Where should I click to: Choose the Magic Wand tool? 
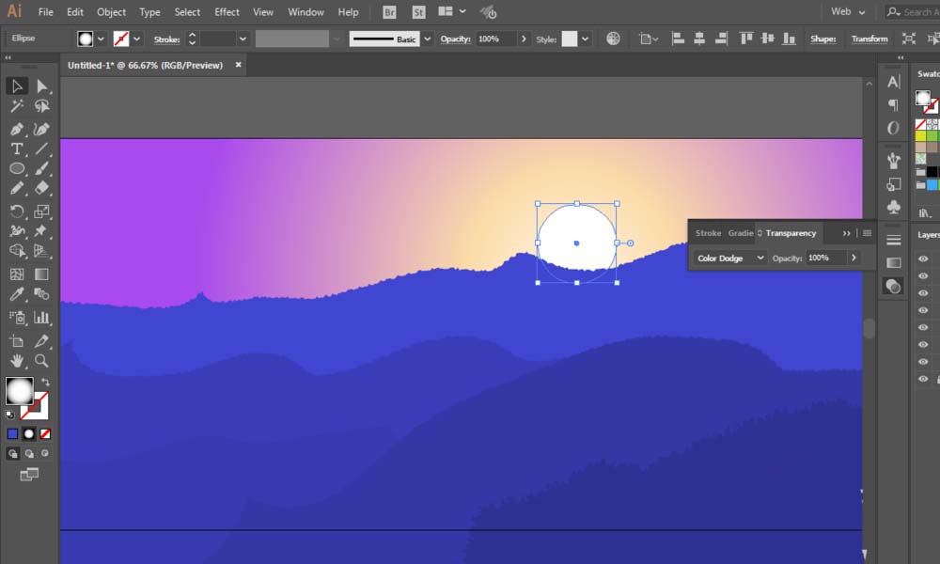point(17,106)
